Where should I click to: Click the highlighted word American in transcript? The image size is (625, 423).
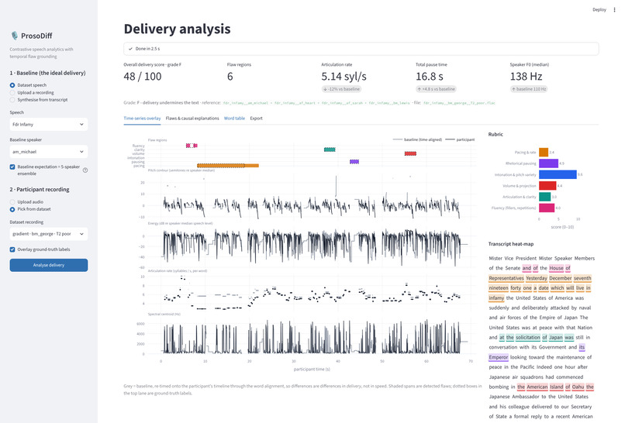pyautogui.click(x=537, y=387)
